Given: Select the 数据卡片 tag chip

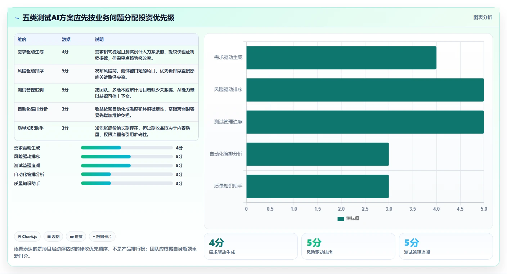Looking at the screenshot, I should [x=102, y=237].
